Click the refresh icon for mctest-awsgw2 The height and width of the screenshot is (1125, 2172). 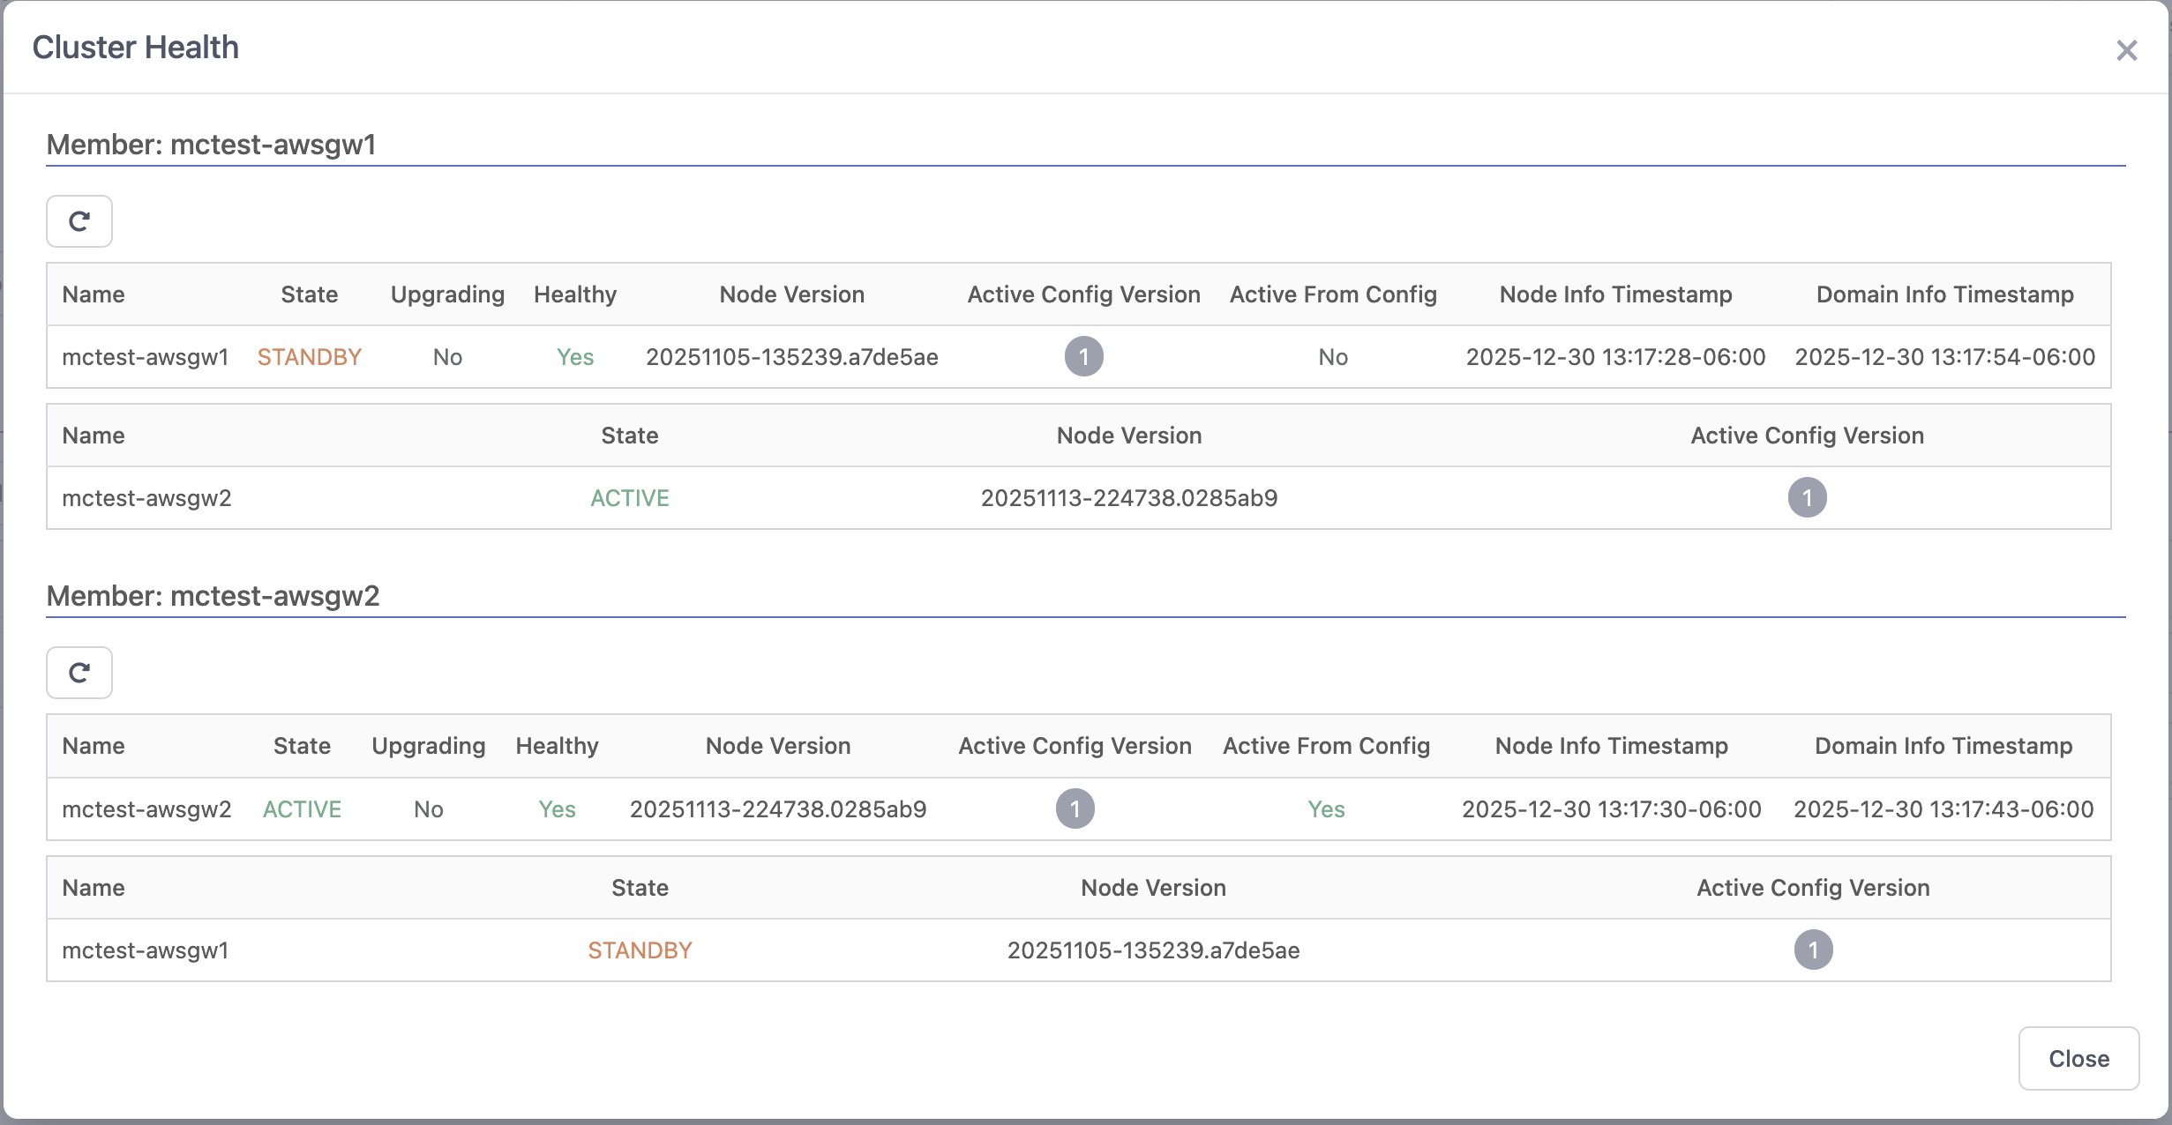79,673
